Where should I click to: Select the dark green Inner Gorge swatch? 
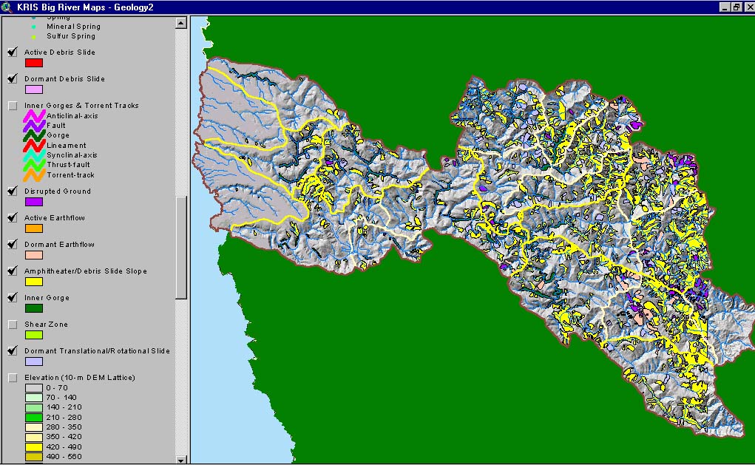pyautogui.click(x=34, y=308)
